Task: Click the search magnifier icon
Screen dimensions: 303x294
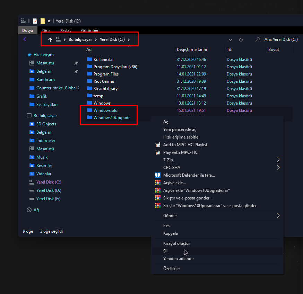Action: pos(257,39)
